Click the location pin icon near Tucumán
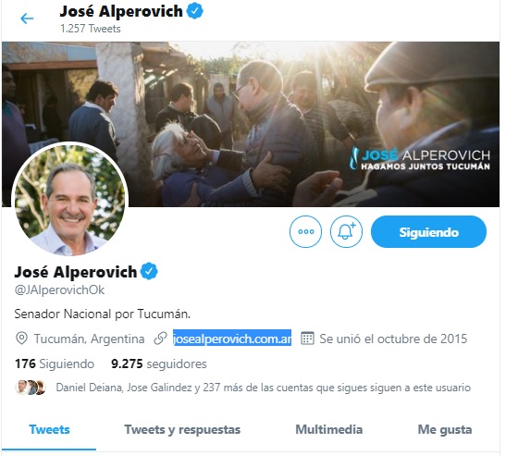 (x=21, y=339)
